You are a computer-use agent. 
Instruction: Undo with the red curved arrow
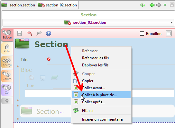tap(29, 33)
